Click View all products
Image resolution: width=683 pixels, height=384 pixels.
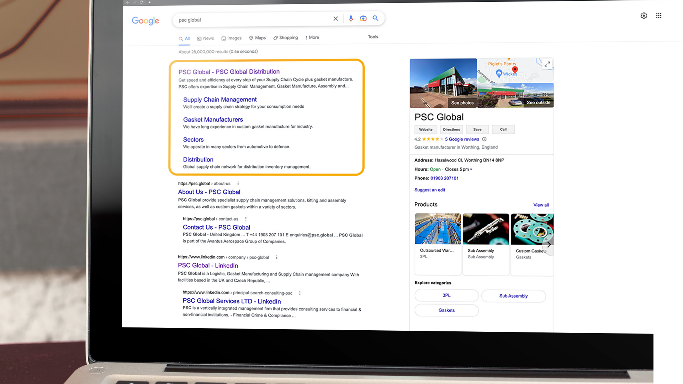pyautogui.click(x=541, y=205)
